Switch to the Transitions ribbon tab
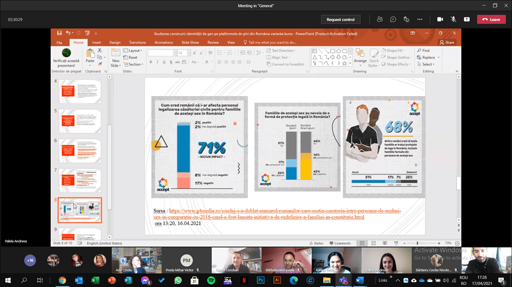 (x=137, y=42)
